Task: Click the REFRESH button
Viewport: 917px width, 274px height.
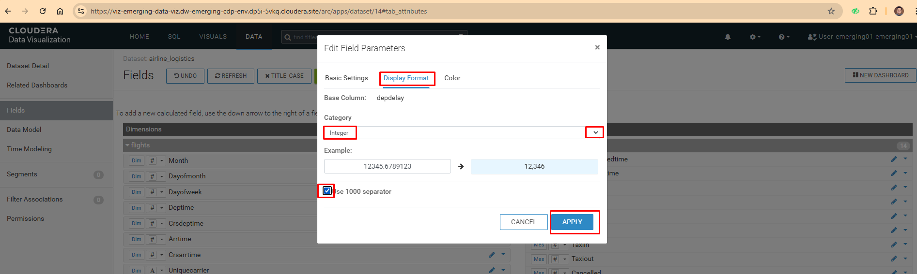Action: (231, 76)
